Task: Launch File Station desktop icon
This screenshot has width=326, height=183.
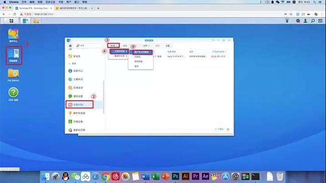Action: [x=14, y=75]
